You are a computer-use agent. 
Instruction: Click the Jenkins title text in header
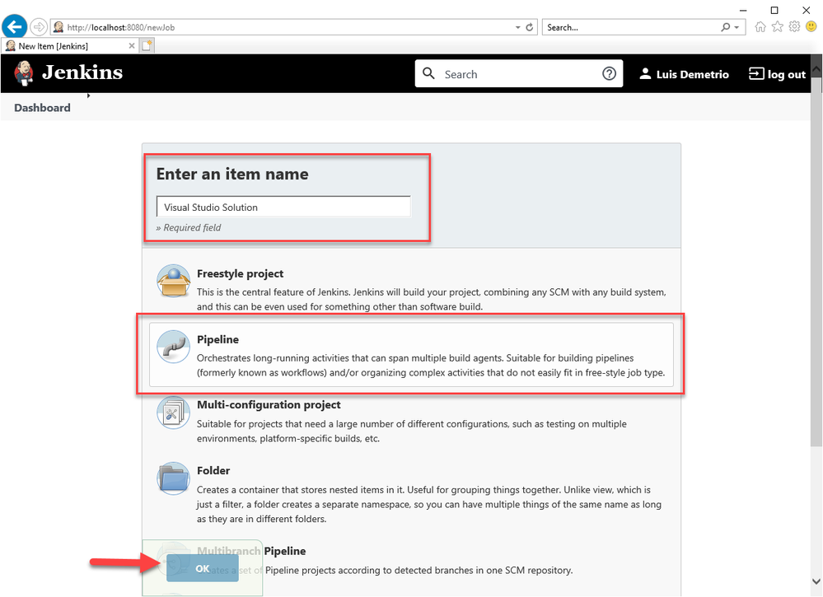[82, 72]
